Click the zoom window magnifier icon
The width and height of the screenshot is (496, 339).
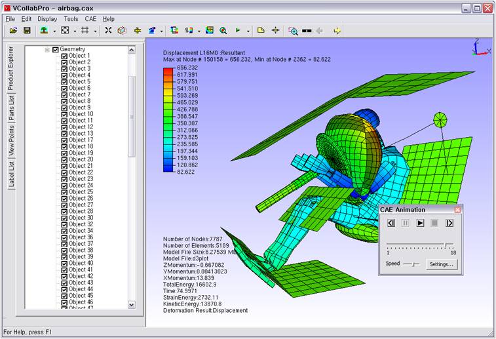tap(294, 31)
